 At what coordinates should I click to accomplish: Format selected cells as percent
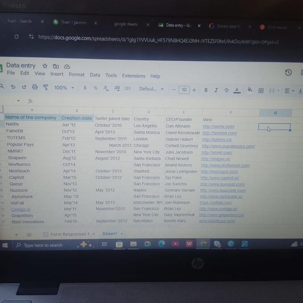(x=95, y=88)
